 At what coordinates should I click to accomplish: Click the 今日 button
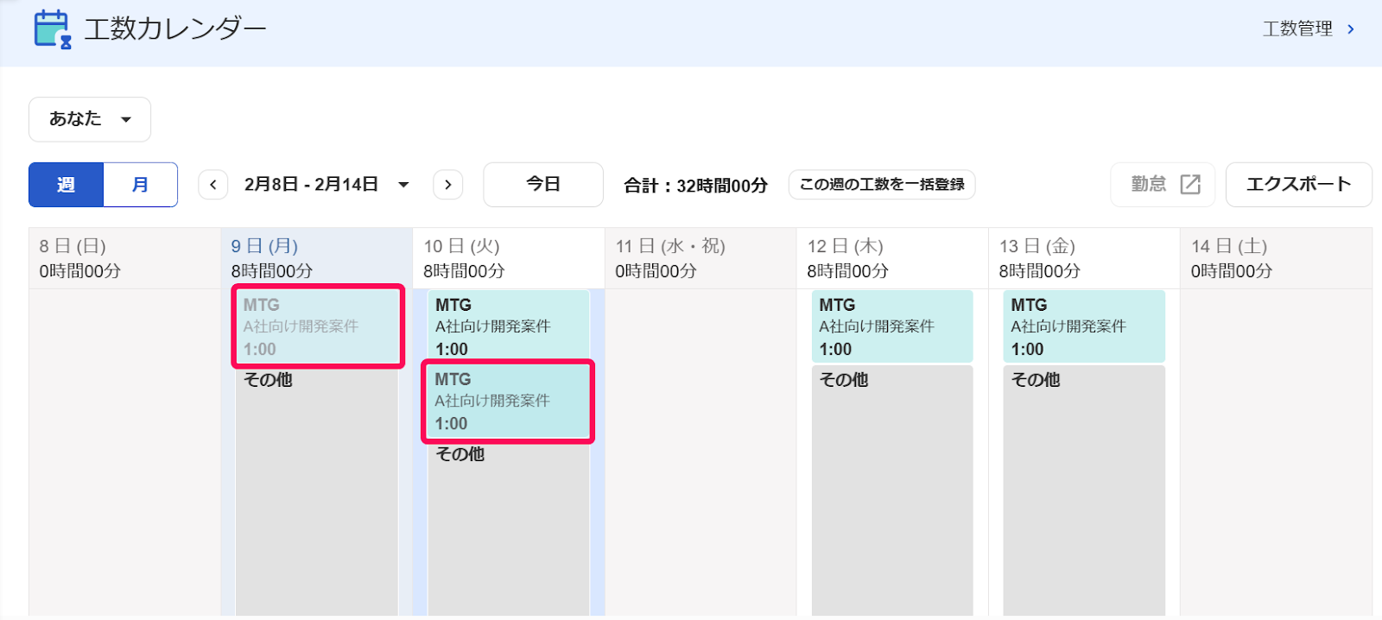(543, 185)
